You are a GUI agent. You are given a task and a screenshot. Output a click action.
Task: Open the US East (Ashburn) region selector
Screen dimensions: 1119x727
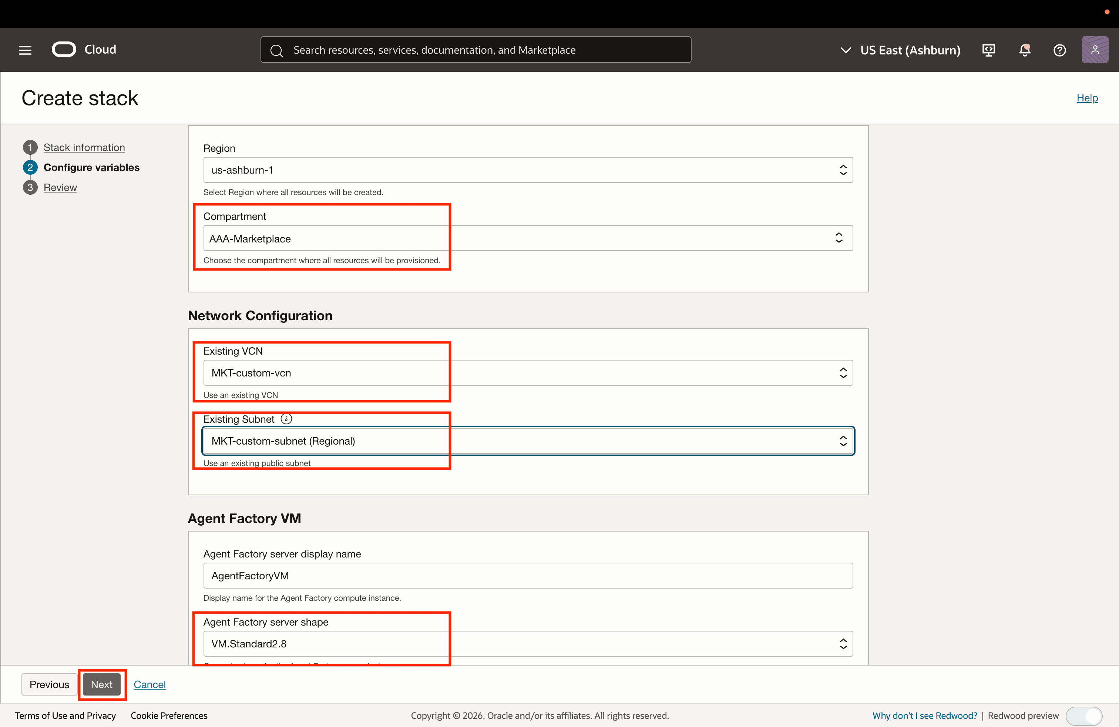(x=900, y=50)
